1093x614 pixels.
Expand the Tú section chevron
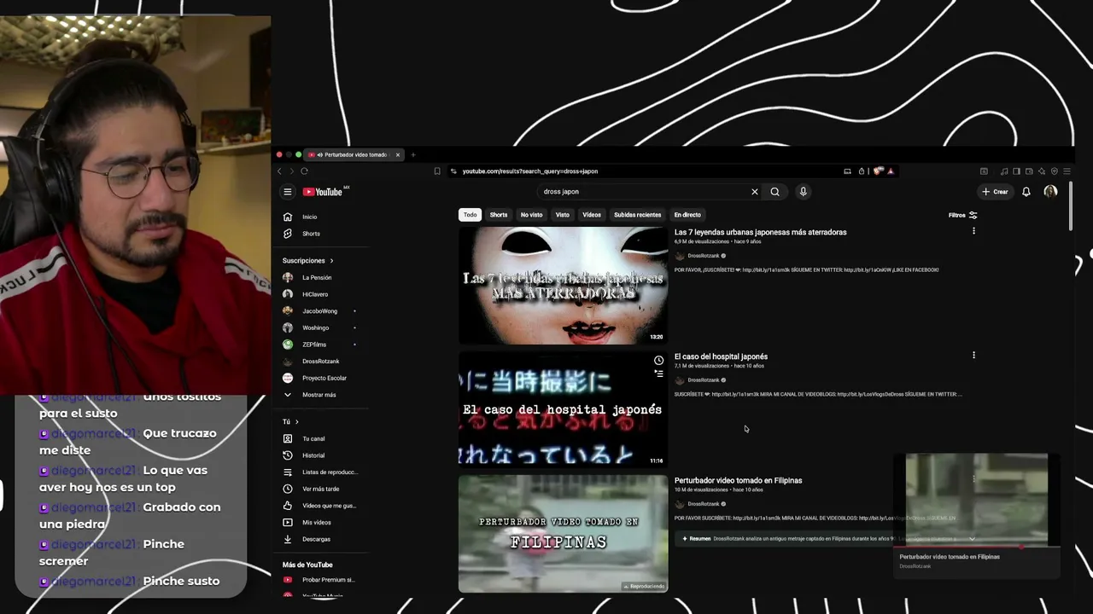[296, 421]
